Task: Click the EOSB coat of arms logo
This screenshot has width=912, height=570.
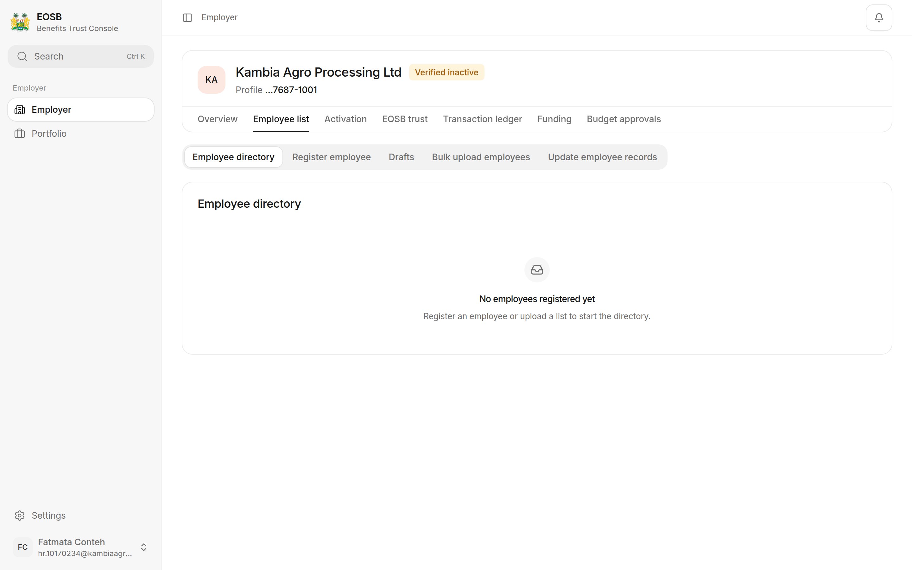Action: coord(20,22)
